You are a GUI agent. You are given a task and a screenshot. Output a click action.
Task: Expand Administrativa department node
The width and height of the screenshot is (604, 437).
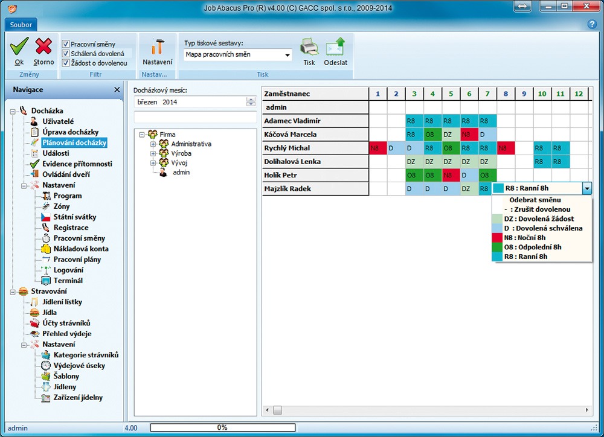153,144
